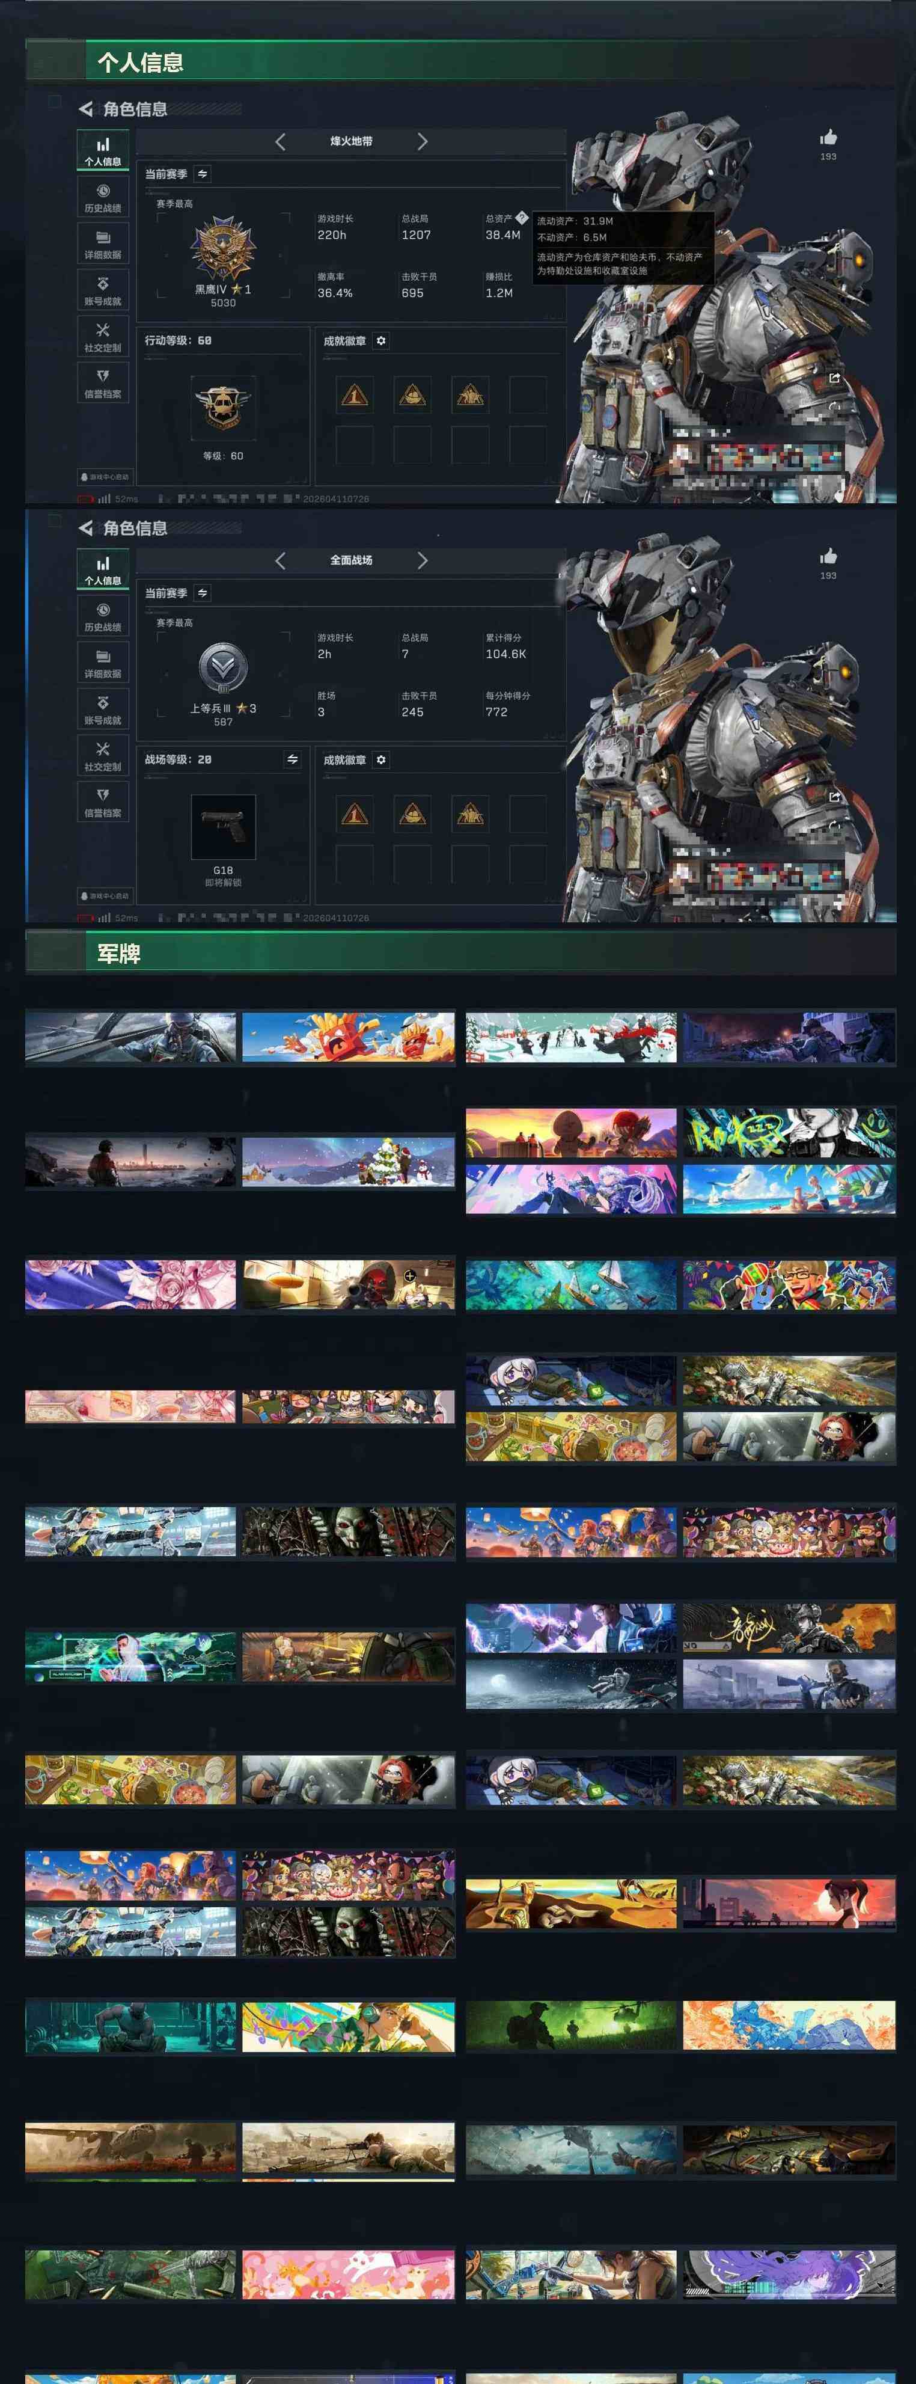Select the 每分钟得分 value 772

[x=497, y=712]
